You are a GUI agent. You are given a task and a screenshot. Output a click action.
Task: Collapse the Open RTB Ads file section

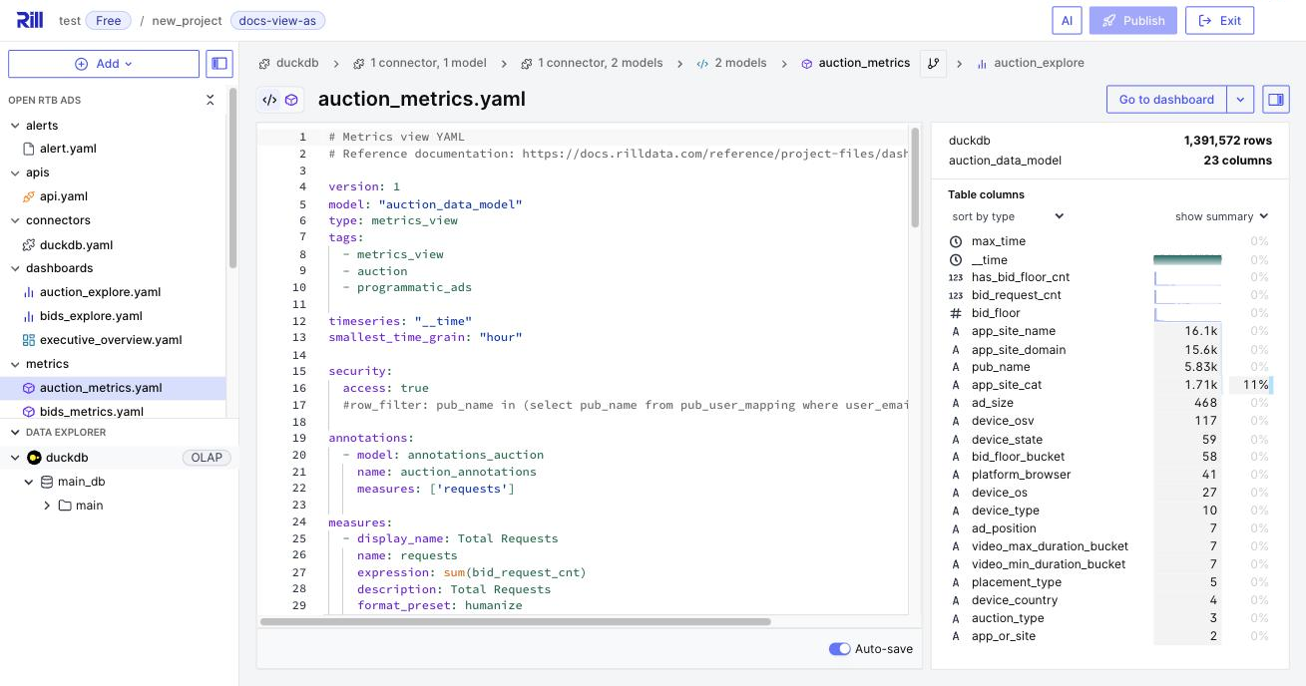pyautogui.click(x=210, y=100)
